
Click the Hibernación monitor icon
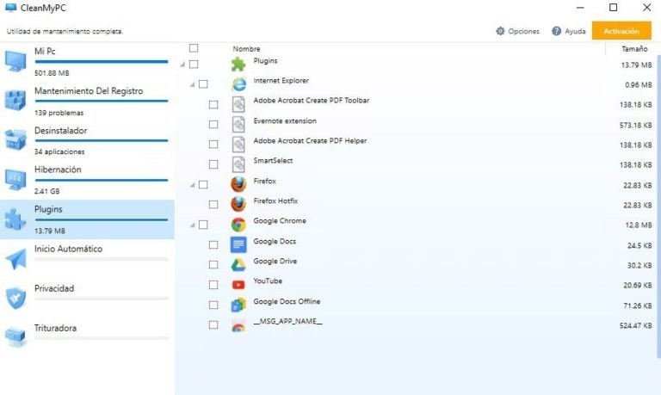pos(15,179)
